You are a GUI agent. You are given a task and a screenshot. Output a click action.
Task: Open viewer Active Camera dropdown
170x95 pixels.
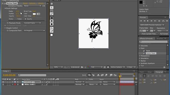click(x=118, y=67)
